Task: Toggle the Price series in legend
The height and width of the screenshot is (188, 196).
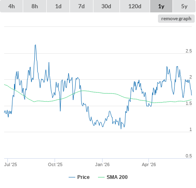Action: pos(84,177)
